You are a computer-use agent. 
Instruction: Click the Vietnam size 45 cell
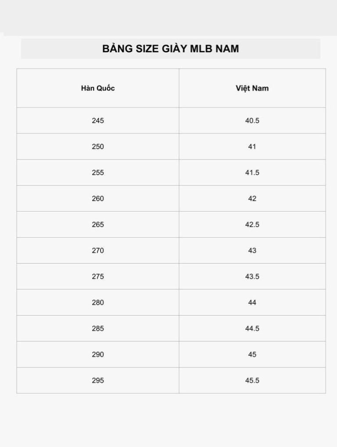tap(252, 354)
